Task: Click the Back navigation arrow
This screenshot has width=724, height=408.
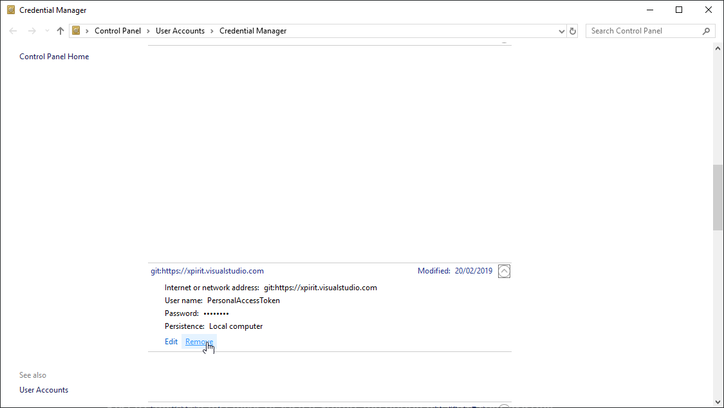Action: tap(13, 31)
